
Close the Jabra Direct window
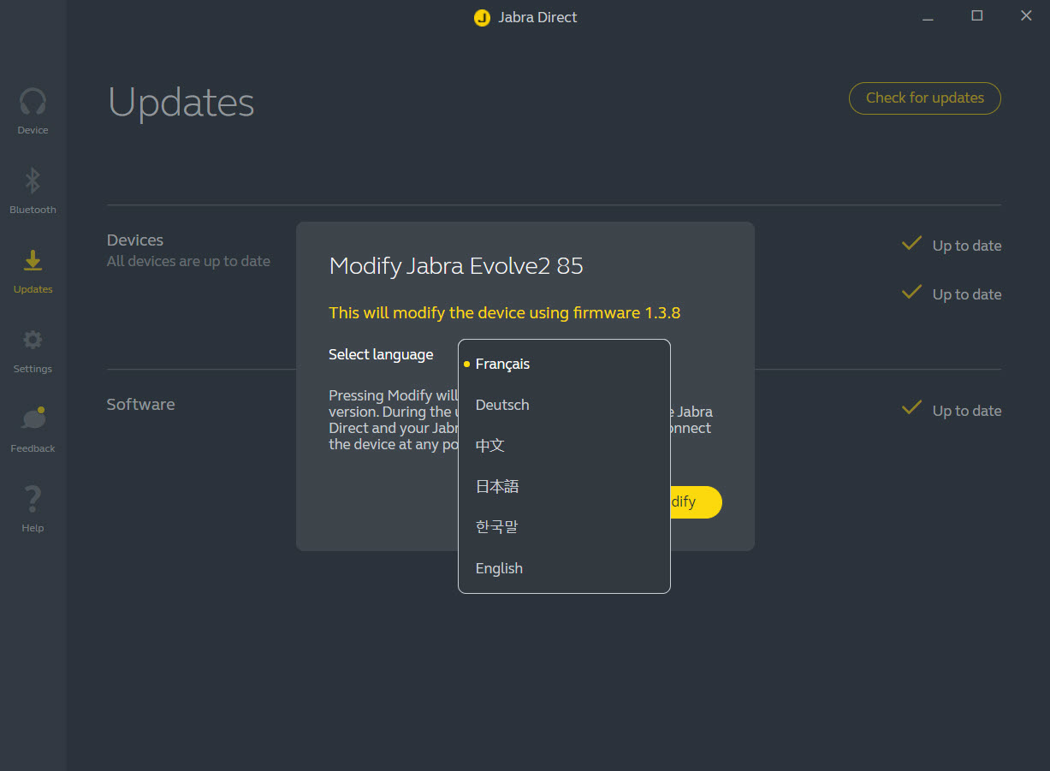[x=1027, y=16]
